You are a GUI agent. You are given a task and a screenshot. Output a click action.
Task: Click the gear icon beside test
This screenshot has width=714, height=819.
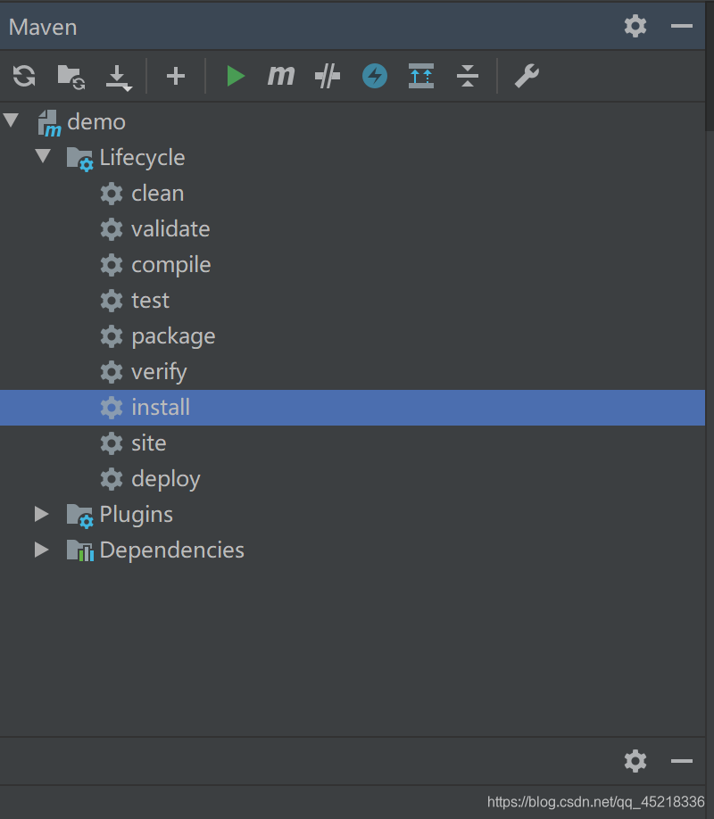[x=112, y=301]
